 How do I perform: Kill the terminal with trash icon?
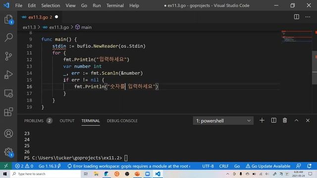(x=285, y=121)
